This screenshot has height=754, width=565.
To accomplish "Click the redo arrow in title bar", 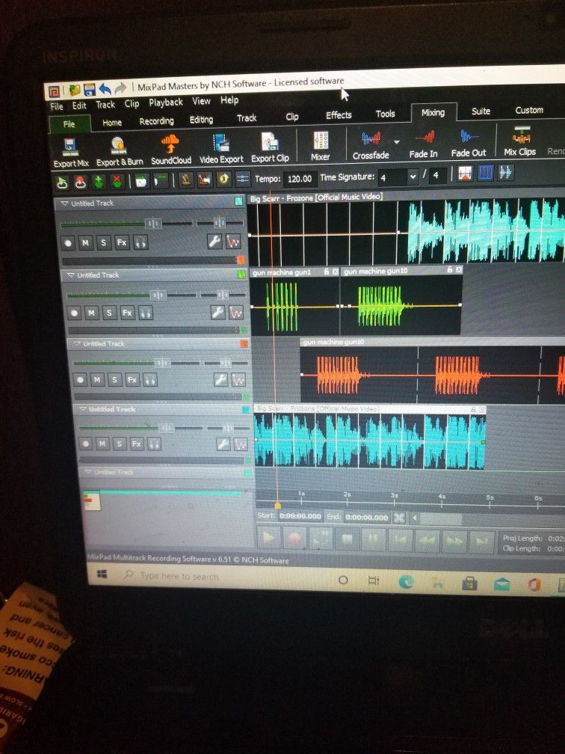I will (120, 88).
